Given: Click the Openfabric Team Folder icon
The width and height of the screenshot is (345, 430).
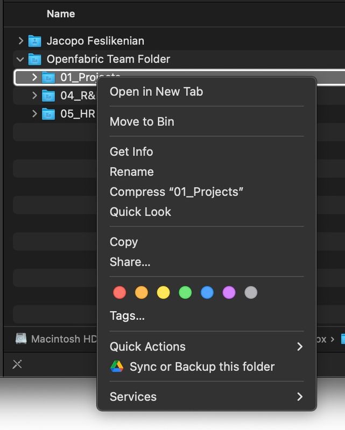Looking at the screenshot, I should pos(34,59).
